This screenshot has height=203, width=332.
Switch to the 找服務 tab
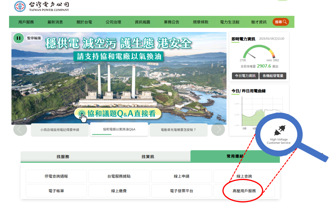63,156
